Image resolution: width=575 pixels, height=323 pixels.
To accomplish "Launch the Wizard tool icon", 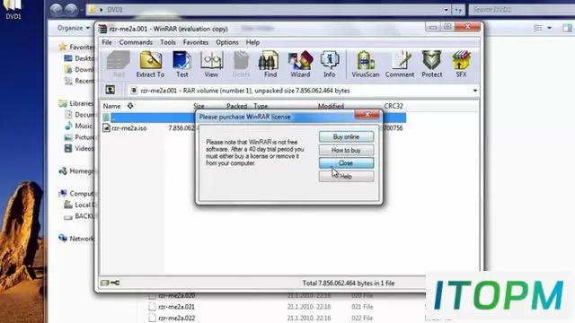I will (300, 65).
